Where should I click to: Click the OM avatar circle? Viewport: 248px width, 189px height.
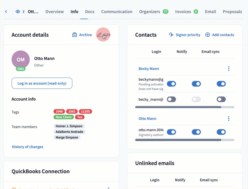[21, 60]
